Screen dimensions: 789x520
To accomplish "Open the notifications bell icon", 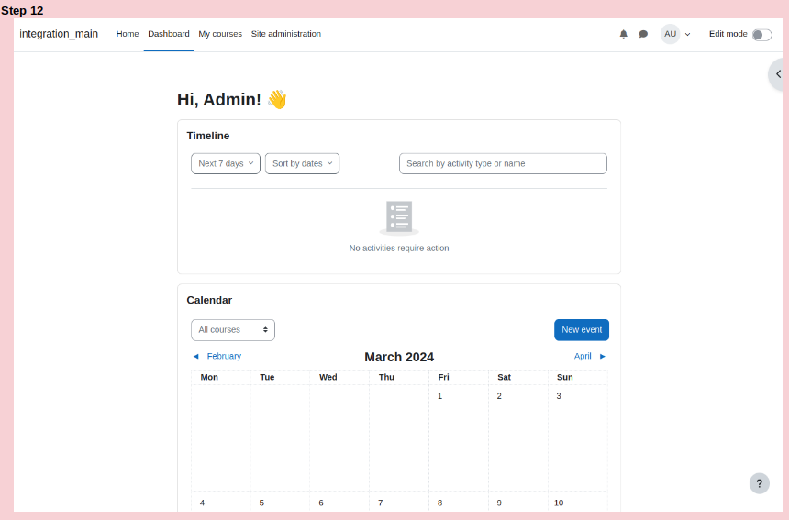I will [x=624, y=34].
